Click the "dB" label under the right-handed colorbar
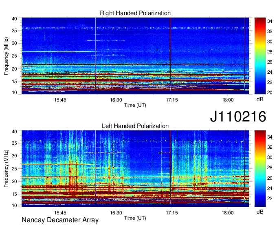277x225 pixels. pos(260,99)
